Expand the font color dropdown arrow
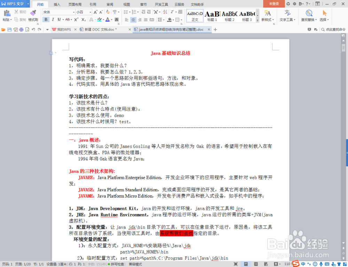 112,20
